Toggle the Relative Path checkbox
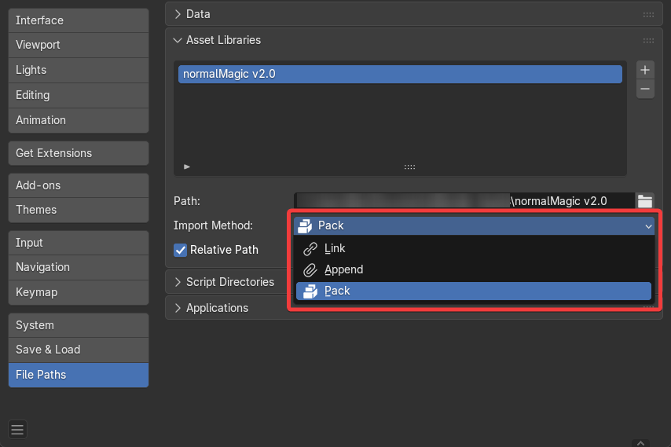This screenshot has height=447, width=671. 181,250
